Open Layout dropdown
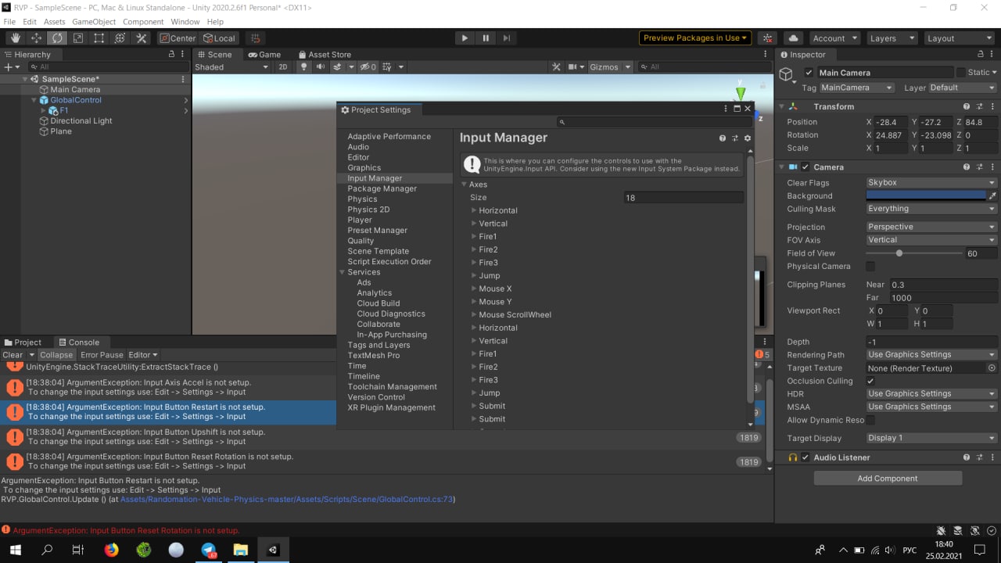1001x563 pixels. tap(958, 38)
